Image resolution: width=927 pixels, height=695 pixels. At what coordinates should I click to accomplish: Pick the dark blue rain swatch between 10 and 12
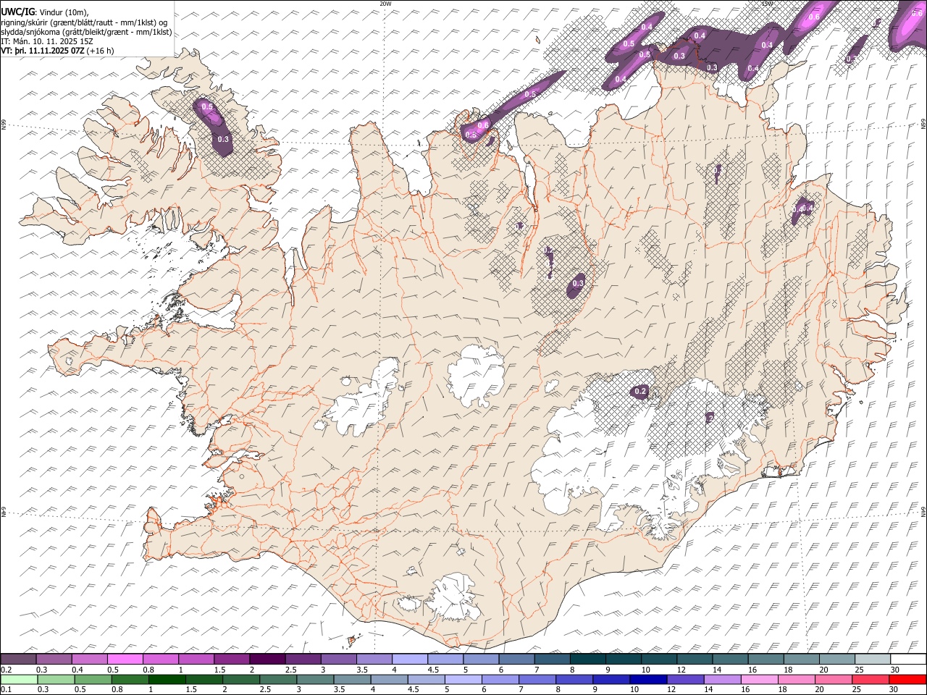click(x=648, y=679)
